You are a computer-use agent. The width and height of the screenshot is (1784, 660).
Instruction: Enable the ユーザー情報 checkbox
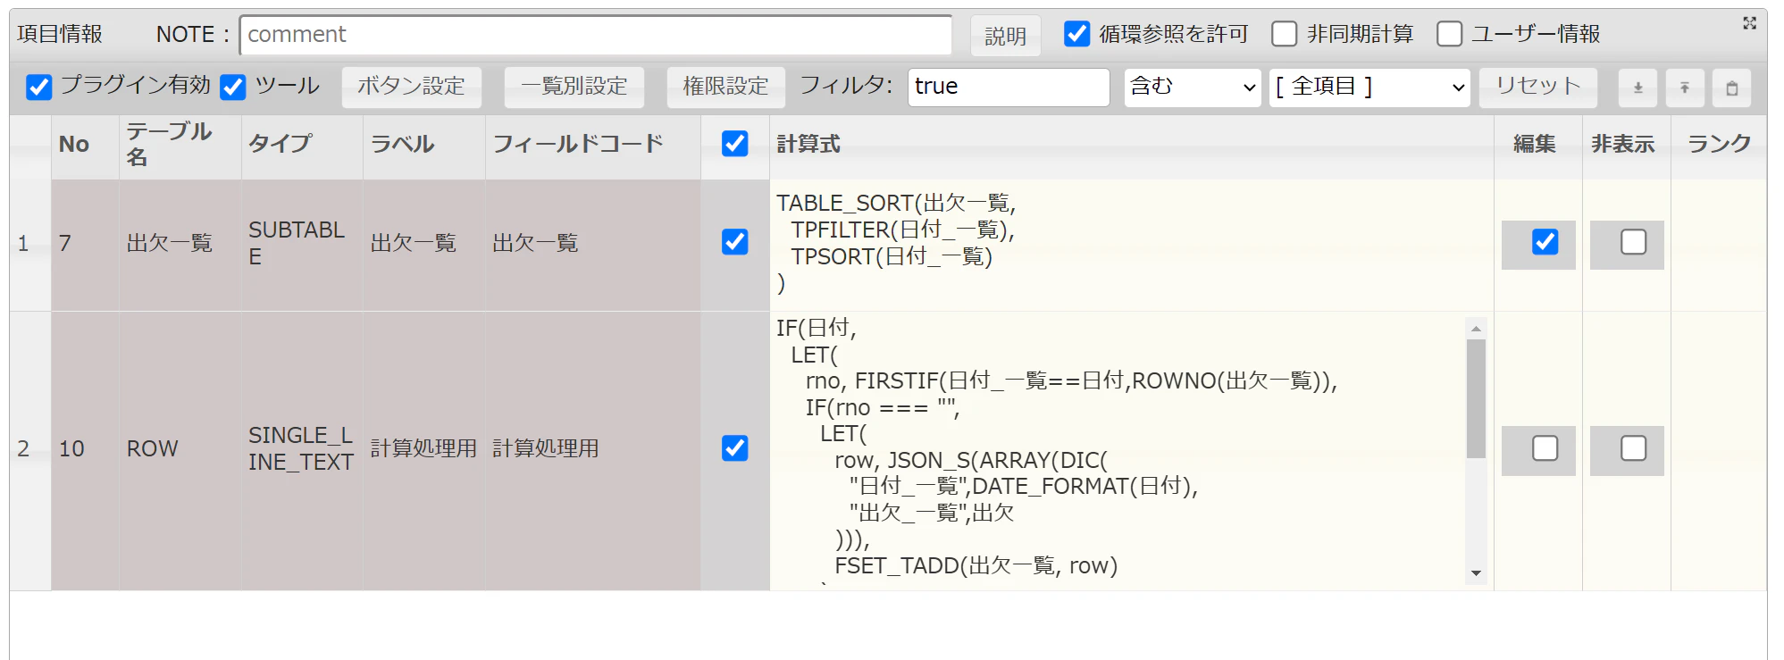1449,34
